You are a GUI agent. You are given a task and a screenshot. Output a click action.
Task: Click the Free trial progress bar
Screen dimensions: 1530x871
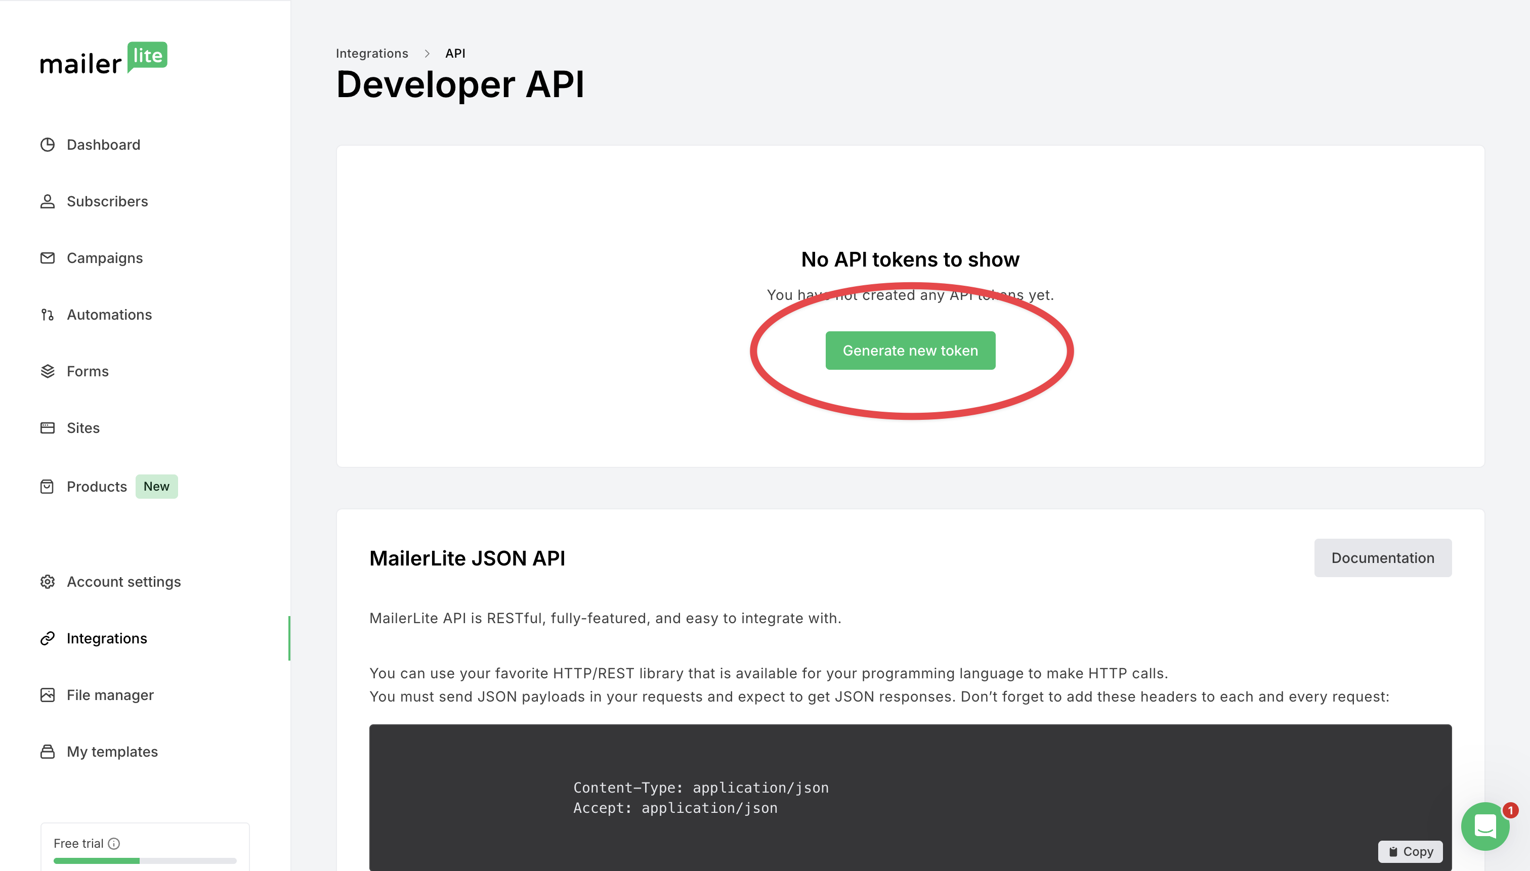145,861
